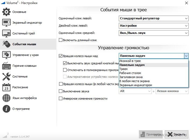Click the Закрыть button

177,134
